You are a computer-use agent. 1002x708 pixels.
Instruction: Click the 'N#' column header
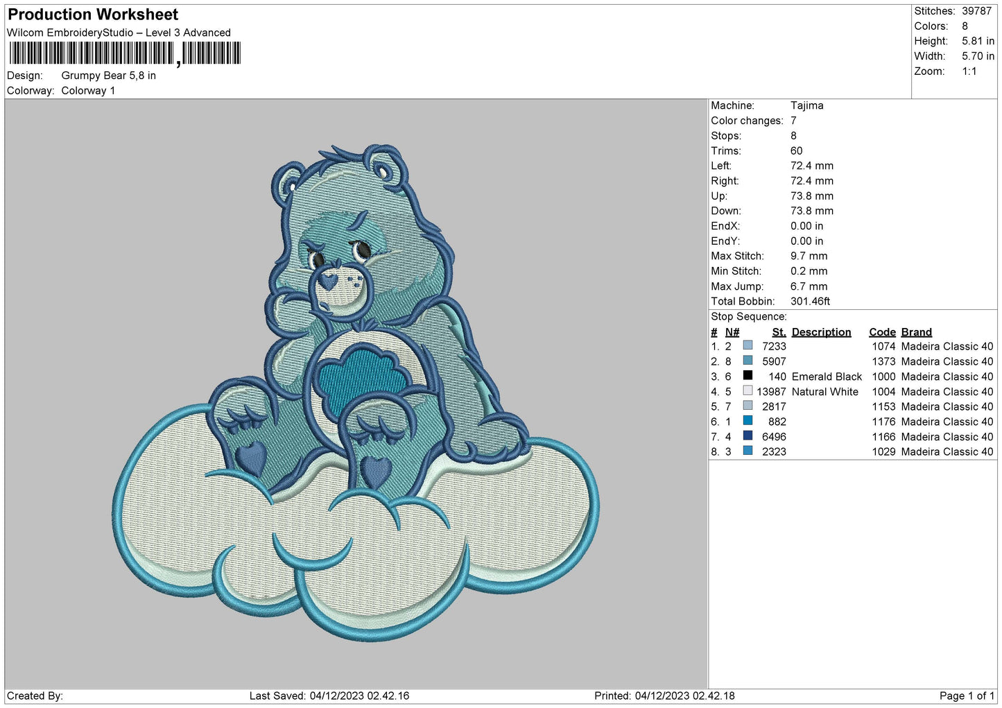coord(732,332)
